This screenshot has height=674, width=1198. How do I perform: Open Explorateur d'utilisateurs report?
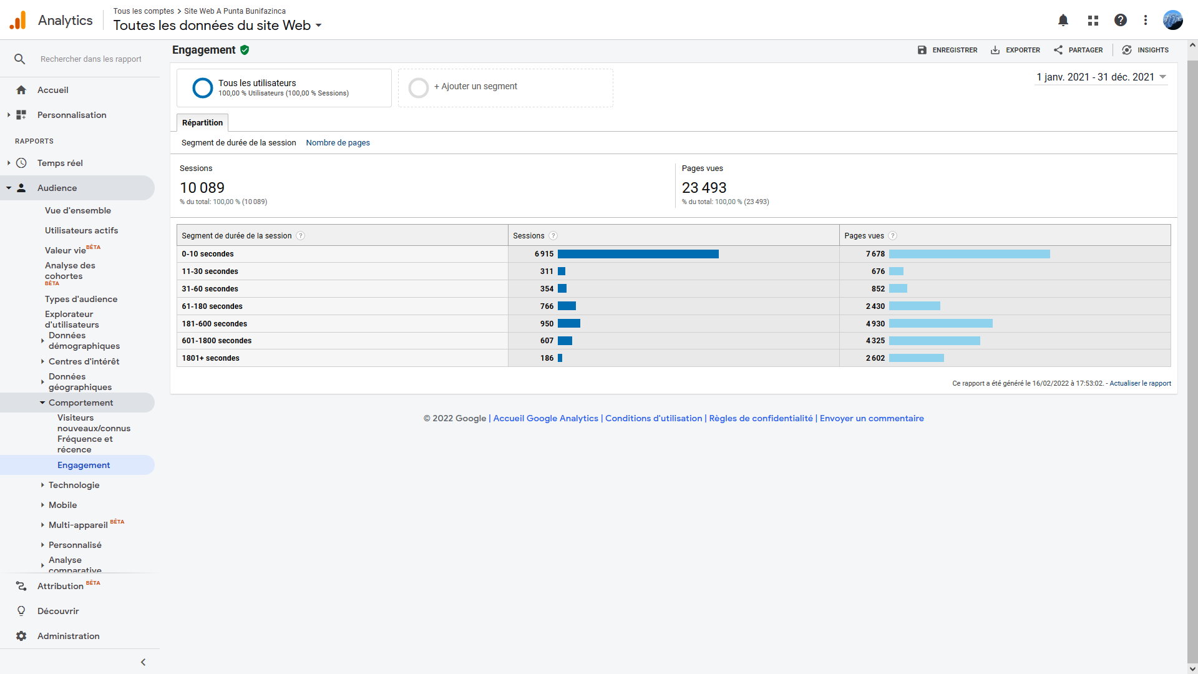(72, 320)
